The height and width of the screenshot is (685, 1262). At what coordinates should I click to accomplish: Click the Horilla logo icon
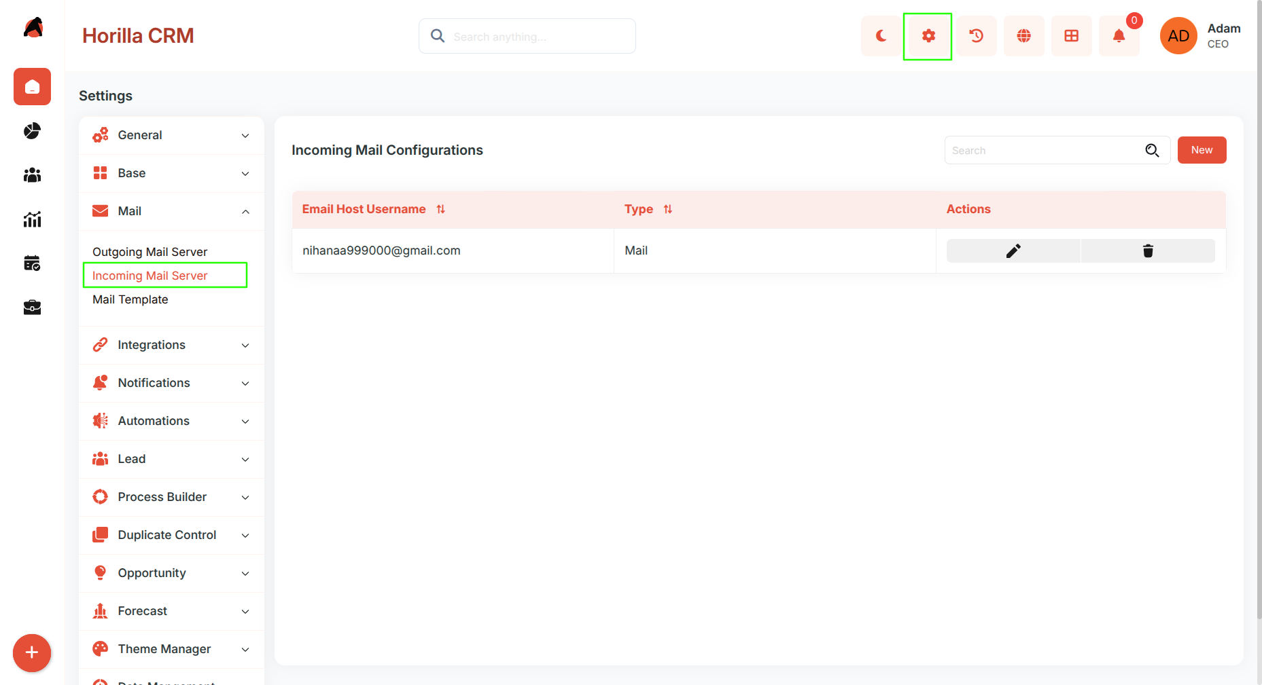(x=33, y=27)
